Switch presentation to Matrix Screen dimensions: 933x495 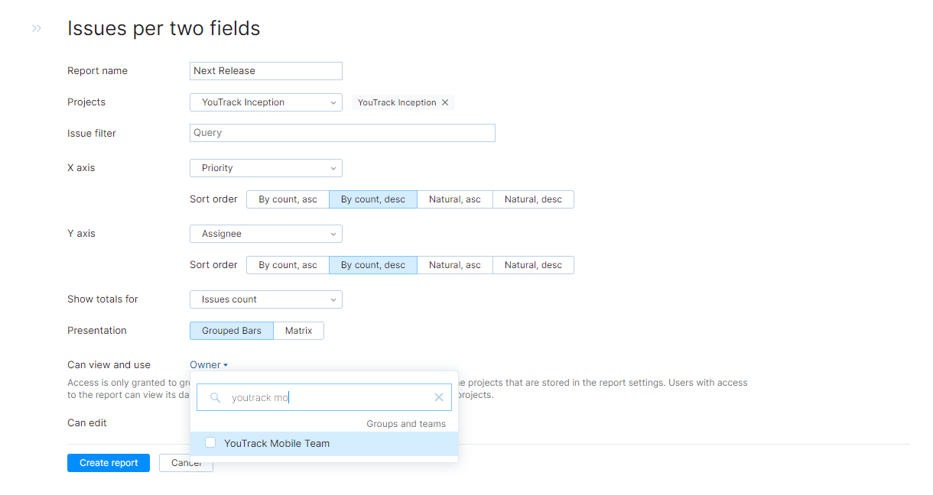(x=298, y=331)
